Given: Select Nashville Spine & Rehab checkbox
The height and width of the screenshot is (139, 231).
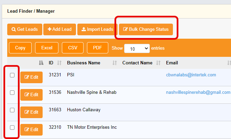Looking at the screenshot, I should pyautogui.click(x=12, y=93).
